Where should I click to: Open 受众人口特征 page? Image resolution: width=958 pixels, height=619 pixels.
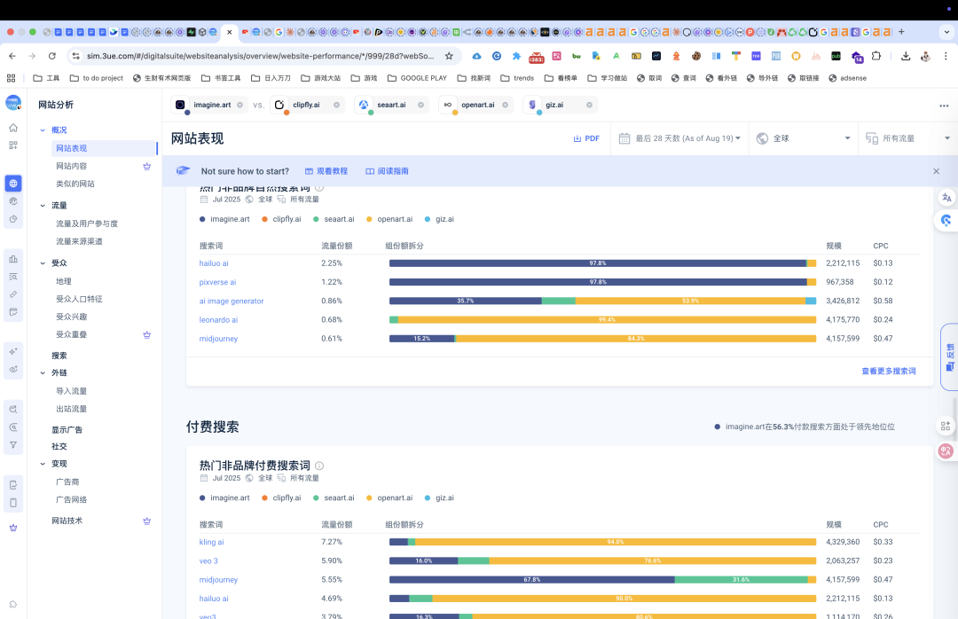point(80,299)
